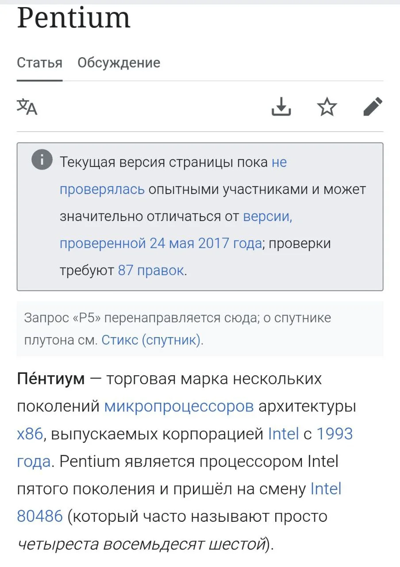400x567 pixels.
Task: Select the Статья tab
Action: 39,62
